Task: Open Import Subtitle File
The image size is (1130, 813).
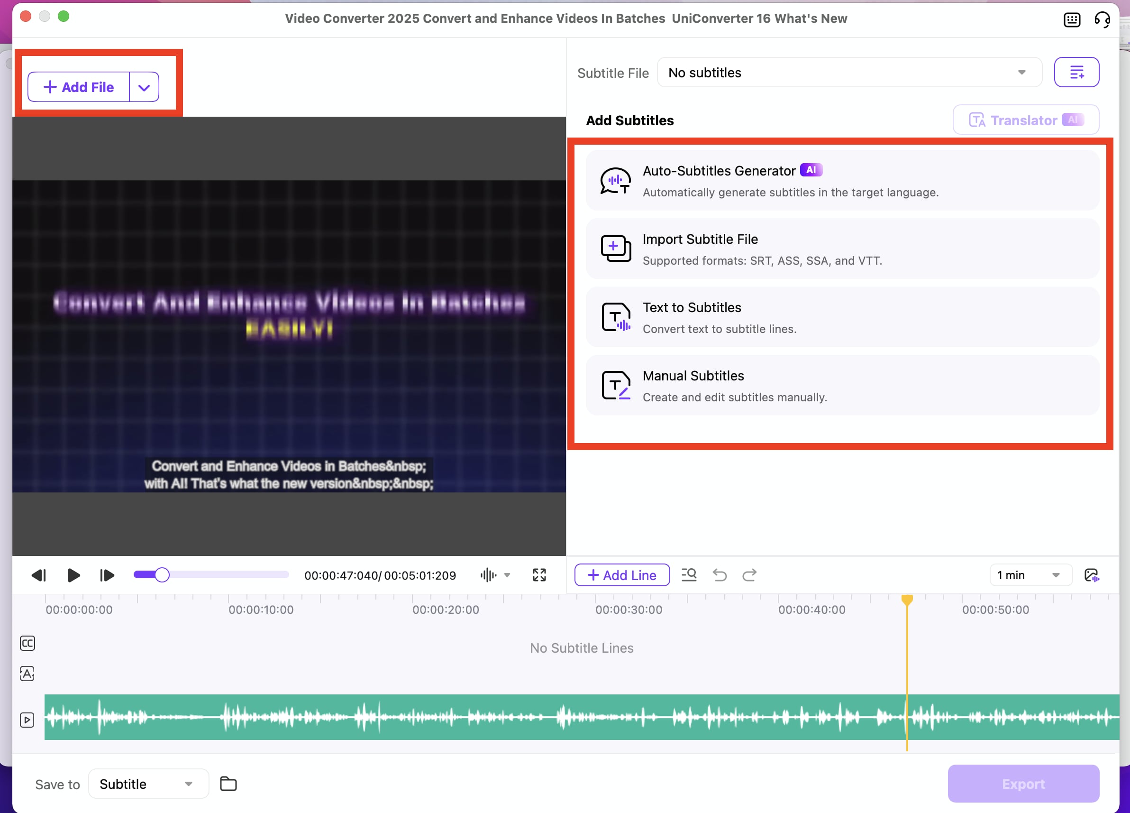Action: 842,249
